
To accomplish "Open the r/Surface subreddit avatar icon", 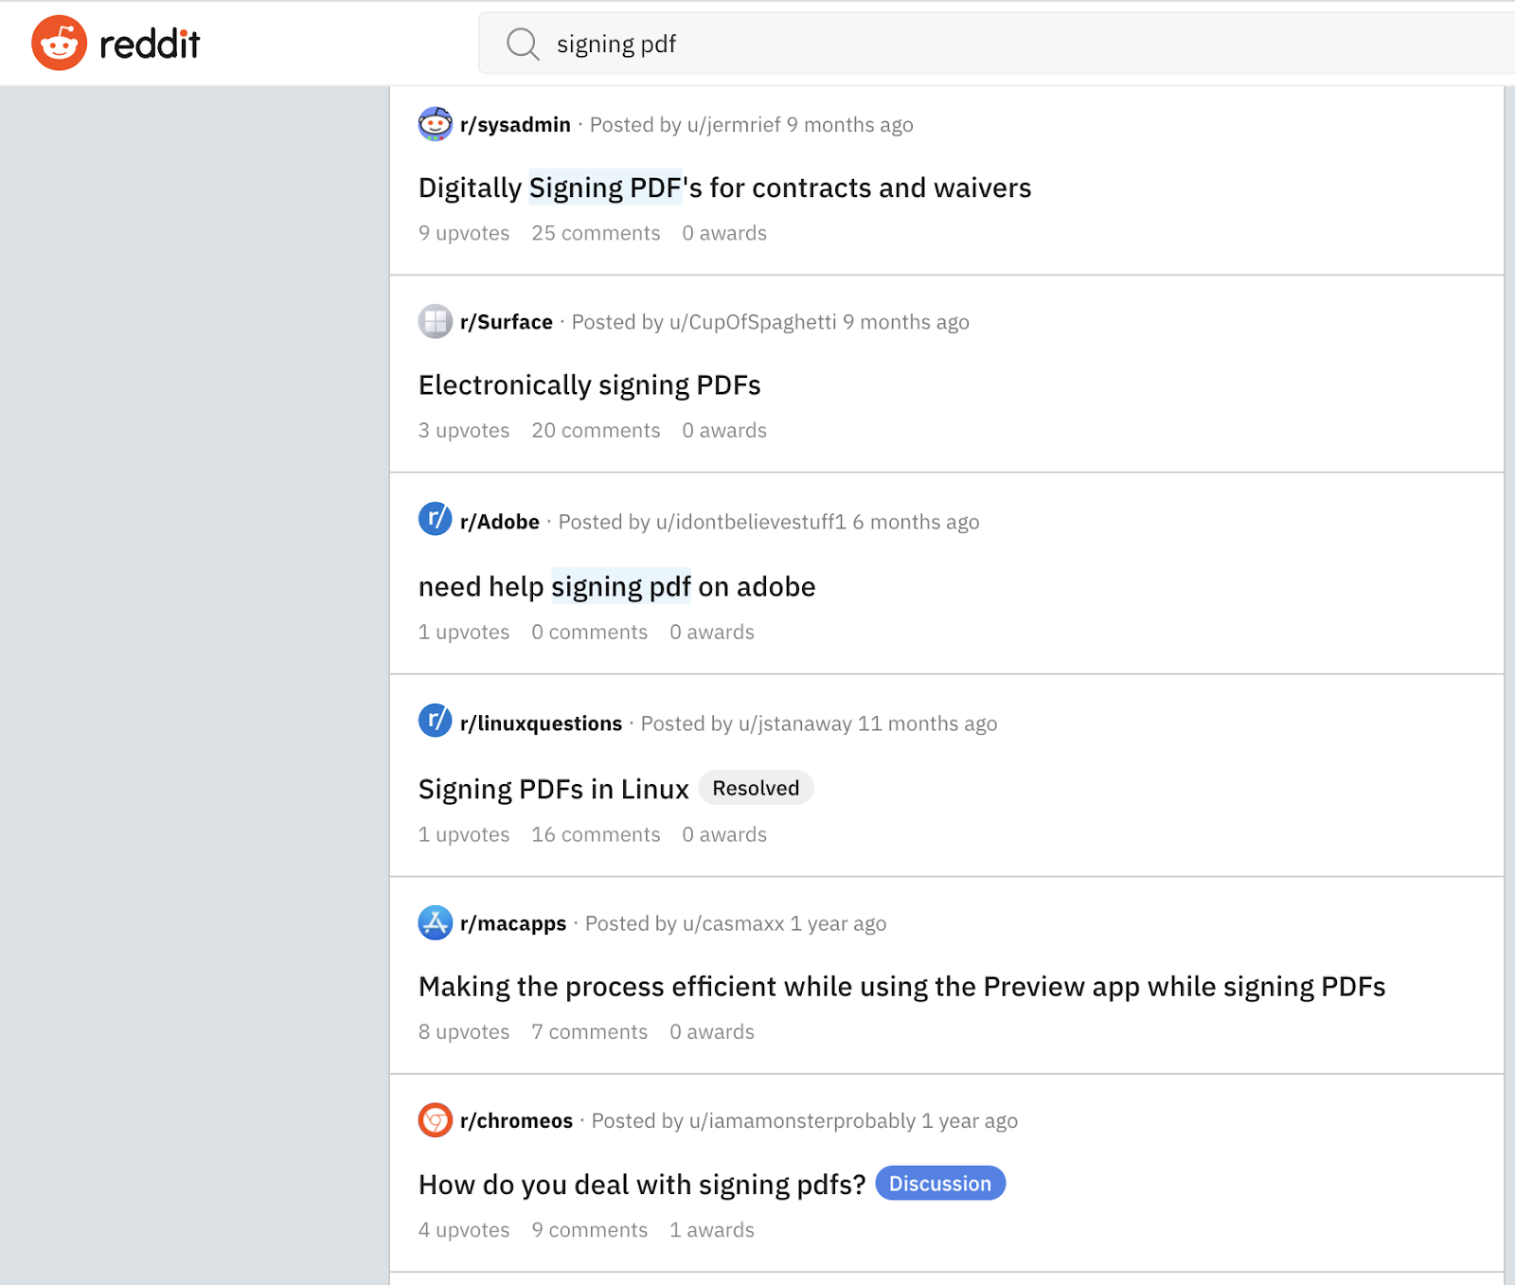I will click(435, 322).
